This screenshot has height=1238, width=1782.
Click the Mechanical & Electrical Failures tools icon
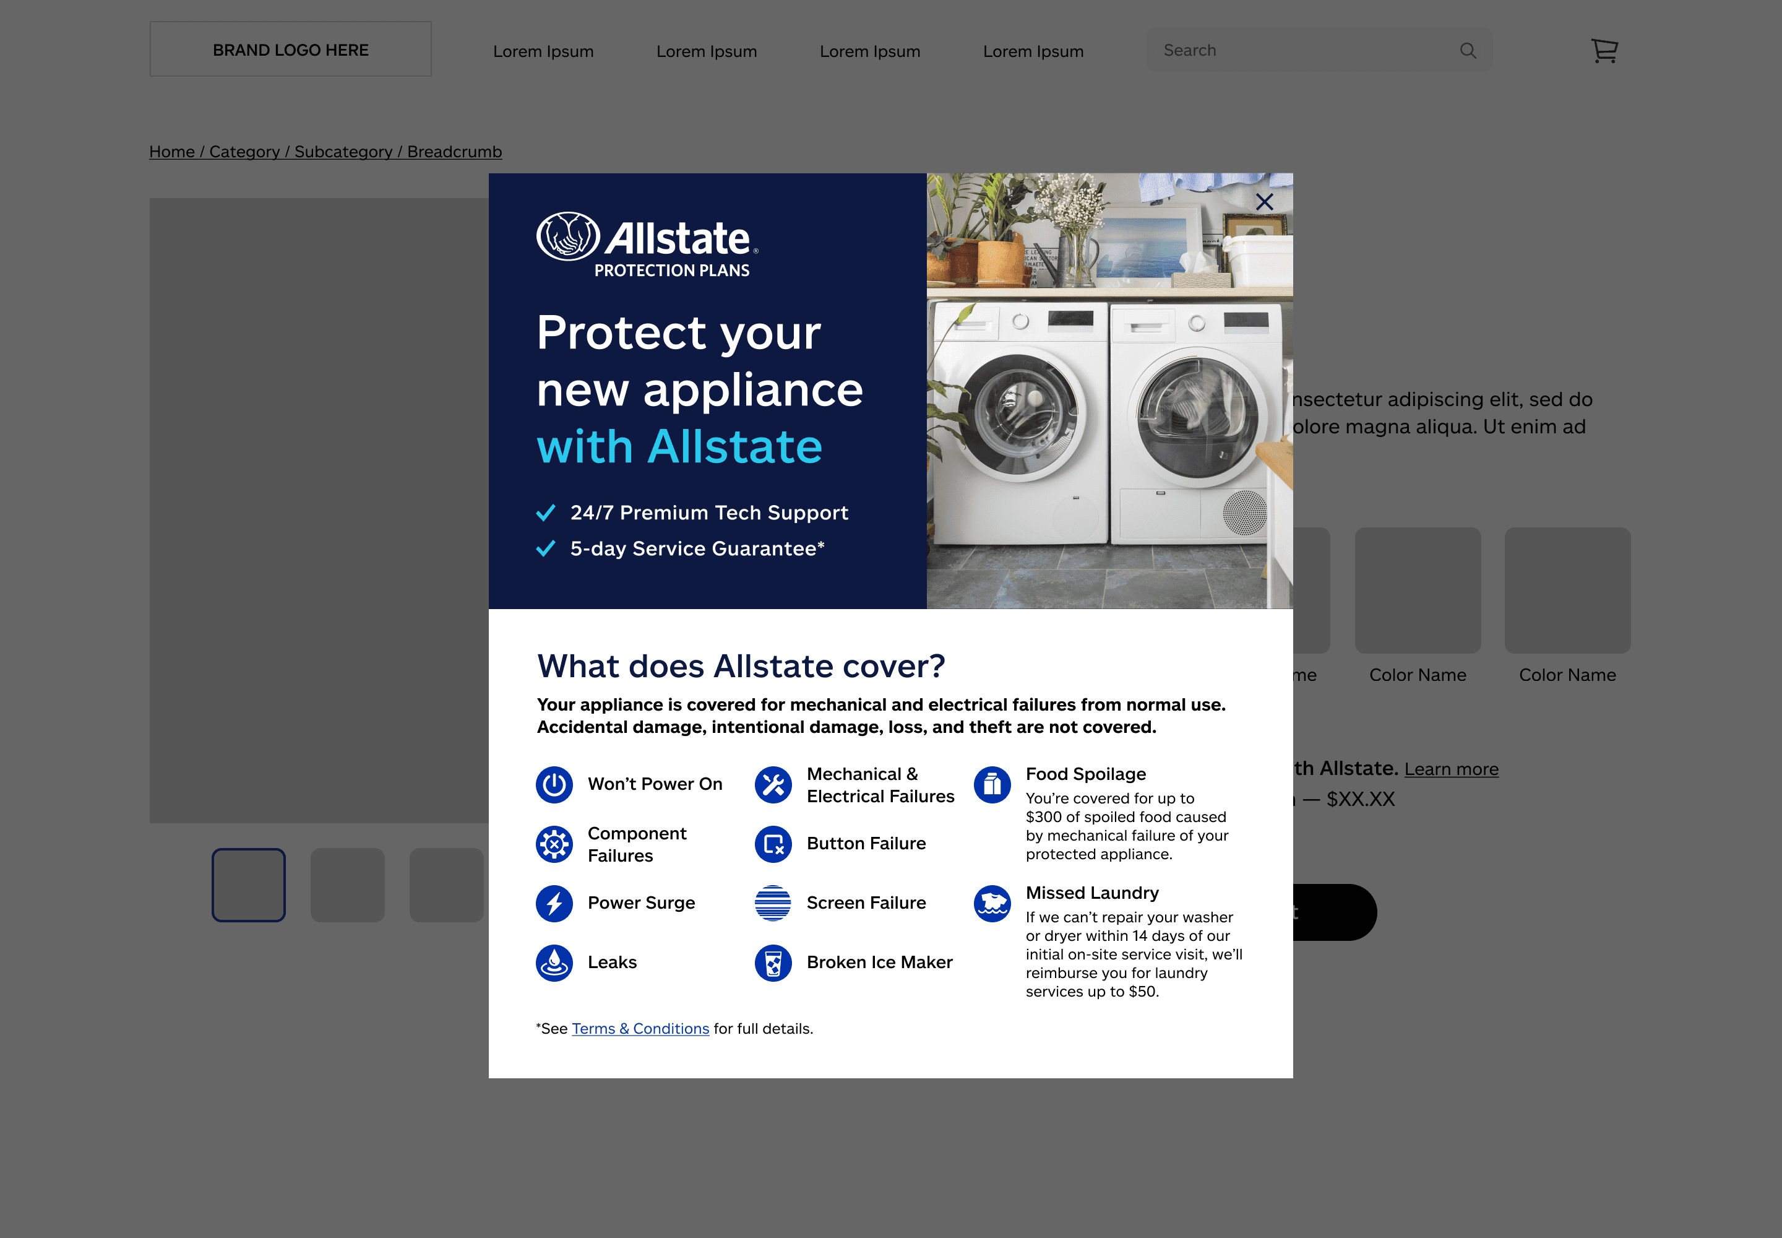[x=773, y=784]
